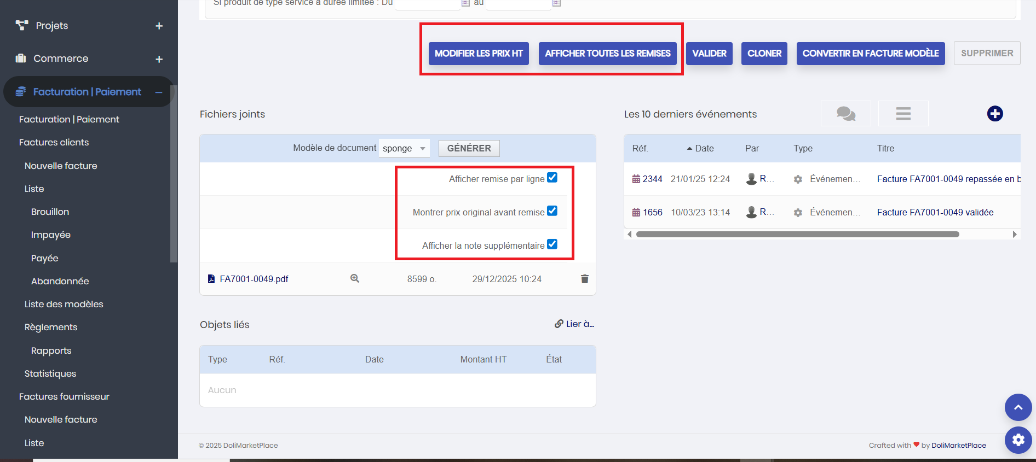Click the Lier à... link

point(580,324)
